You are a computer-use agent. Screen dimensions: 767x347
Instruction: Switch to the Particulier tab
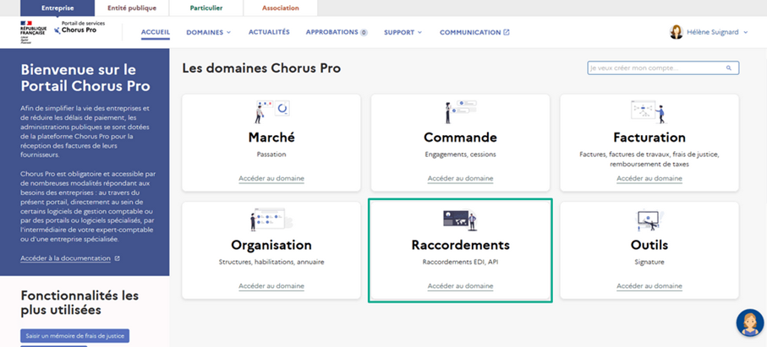(206, 8)
